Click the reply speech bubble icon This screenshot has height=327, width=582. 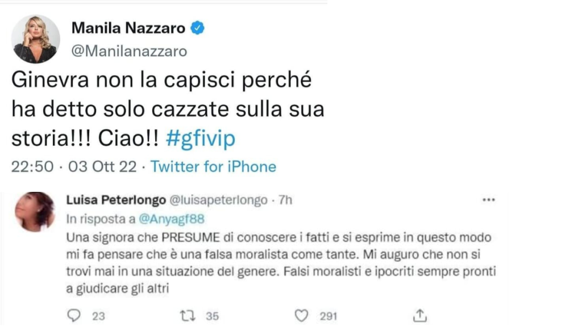(x=74, y=315)
